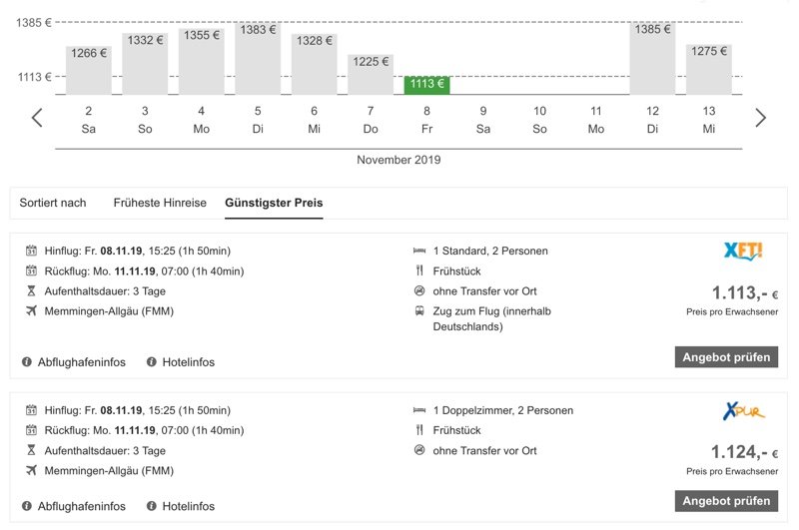Click the info icon beside Abflughafeninfos in first offer
799x530 pixels.
click(x=27, y=362)
